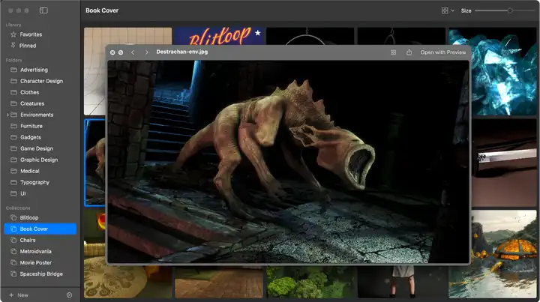Select the green bushes thumbnail

pyautogui.click(x=310, y=282)
